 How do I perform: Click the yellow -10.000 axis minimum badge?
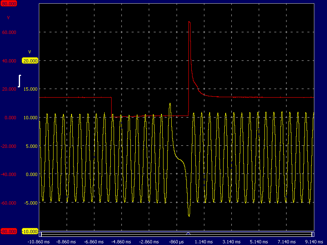click(x=30, y=231)
